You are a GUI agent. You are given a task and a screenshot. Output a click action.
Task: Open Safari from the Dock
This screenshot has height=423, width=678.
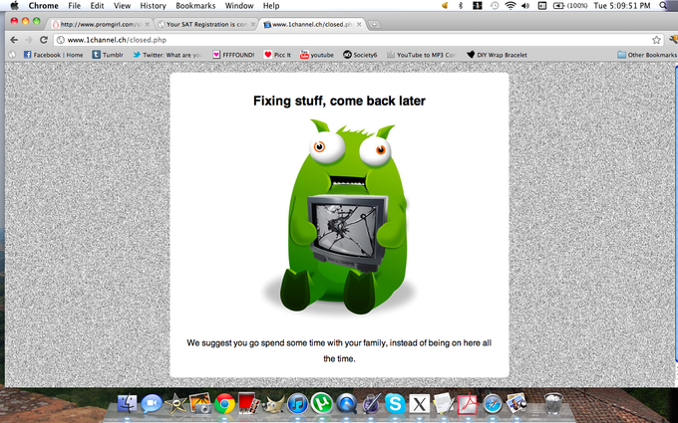point(493,404)
